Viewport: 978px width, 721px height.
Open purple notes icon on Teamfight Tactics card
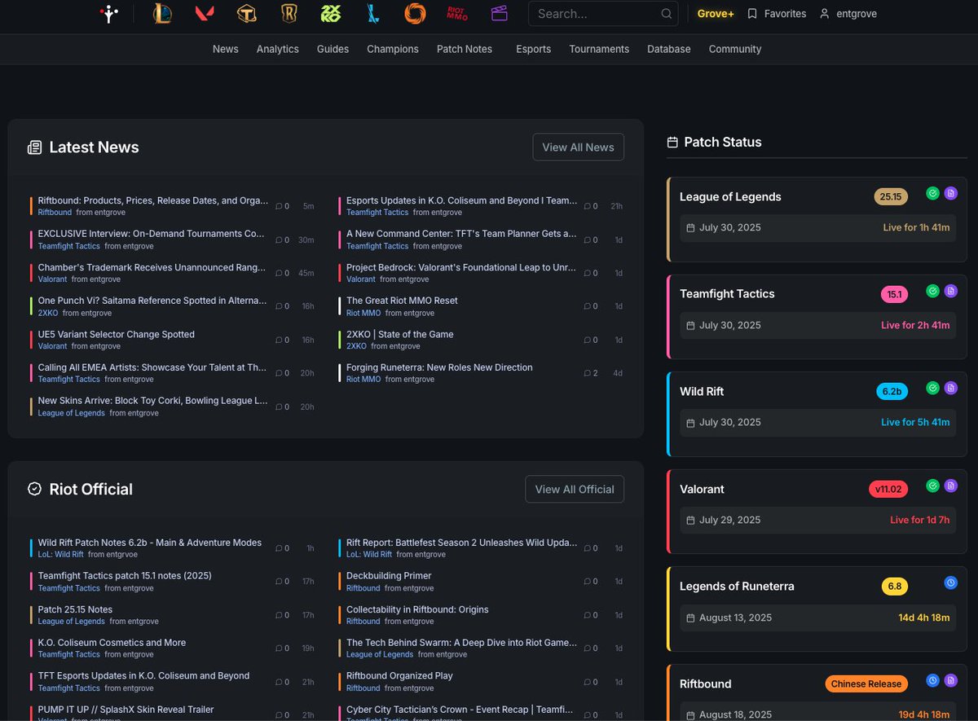951,291
